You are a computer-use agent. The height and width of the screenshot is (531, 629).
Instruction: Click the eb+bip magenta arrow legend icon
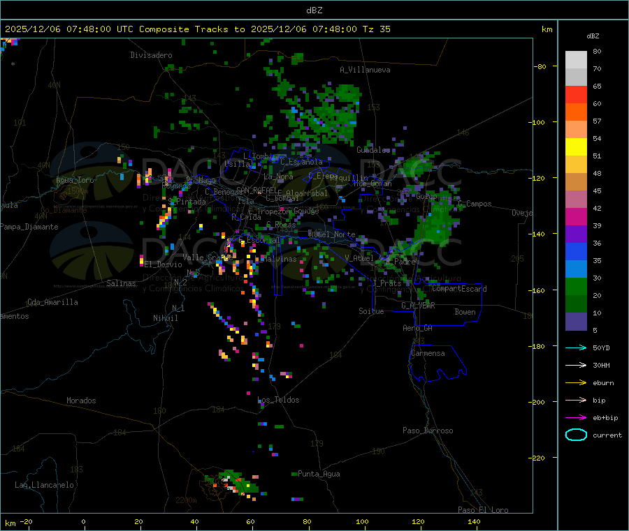pyautogui.click(x=576, y=417)
